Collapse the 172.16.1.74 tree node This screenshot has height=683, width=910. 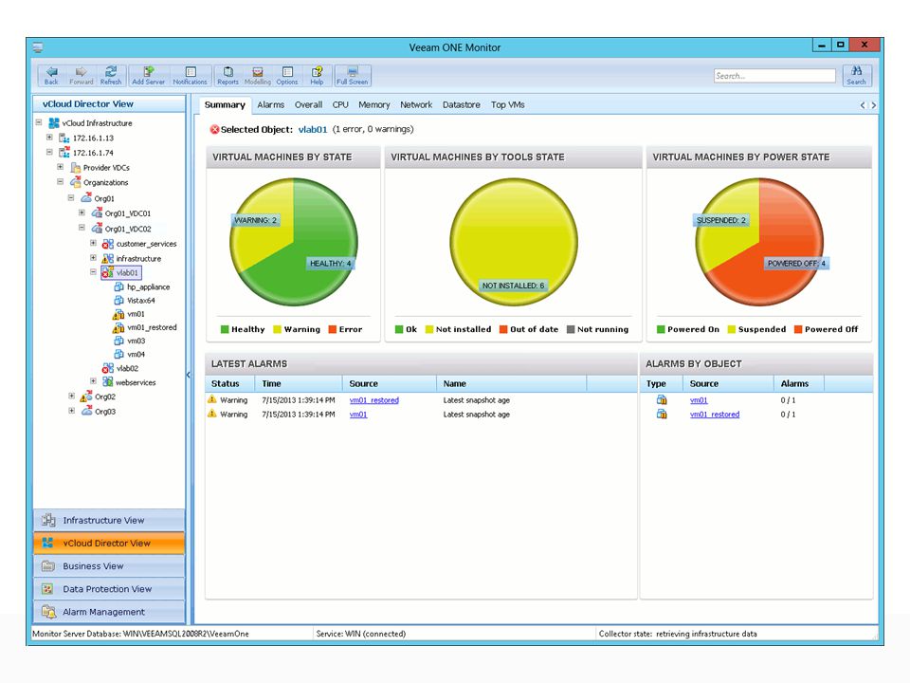[49, 152]
